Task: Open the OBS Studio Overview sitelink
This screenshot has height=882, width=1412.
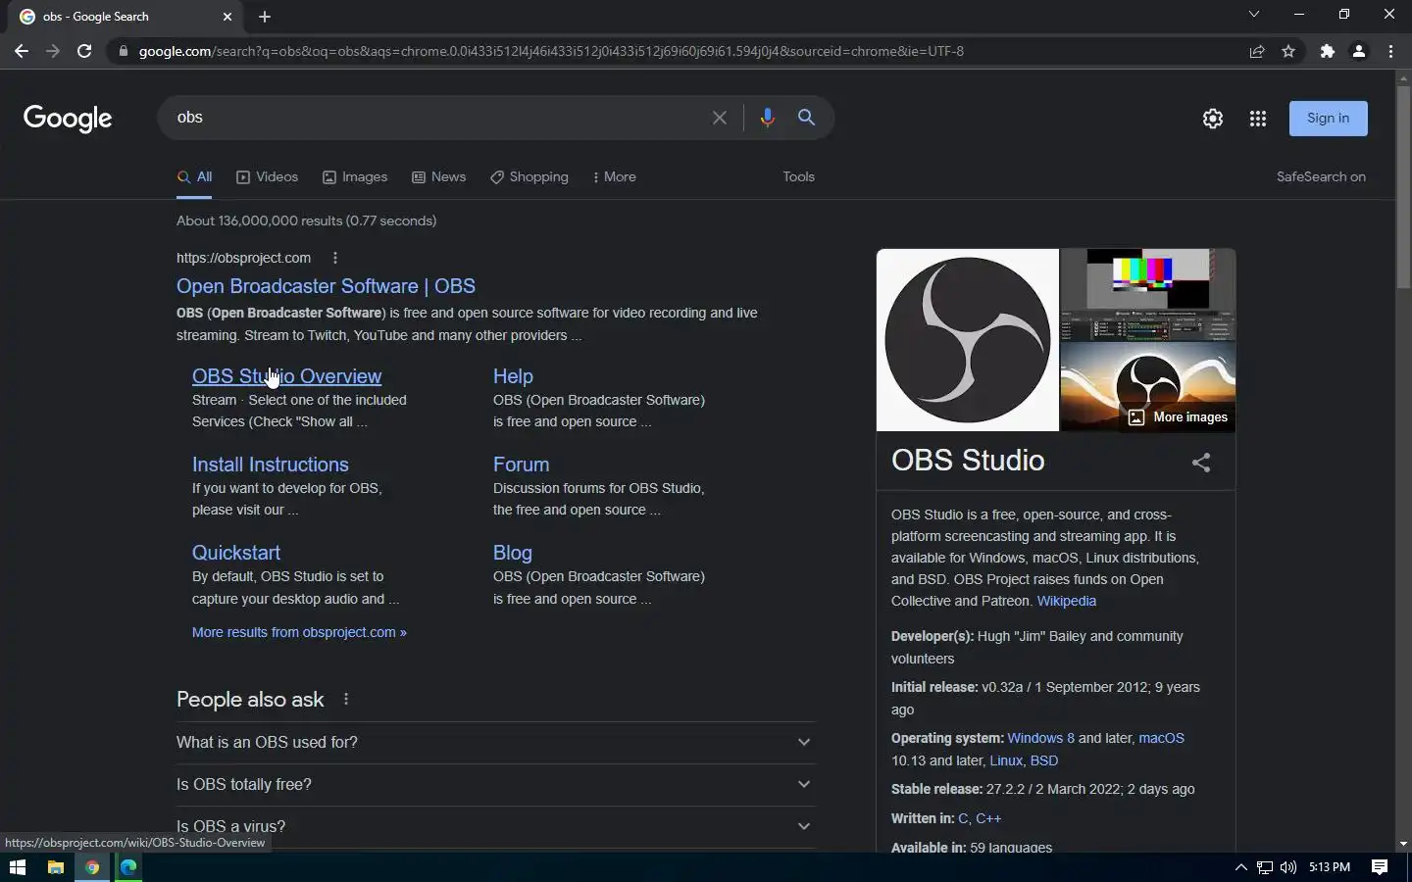Action: (x=286, y=376)
